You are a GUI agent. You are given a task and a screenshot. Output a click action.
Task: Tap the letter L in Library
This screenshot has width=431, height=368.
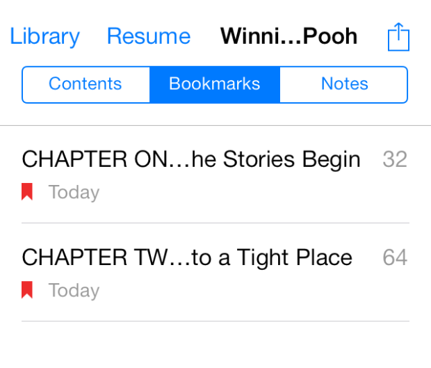(15, 35)
